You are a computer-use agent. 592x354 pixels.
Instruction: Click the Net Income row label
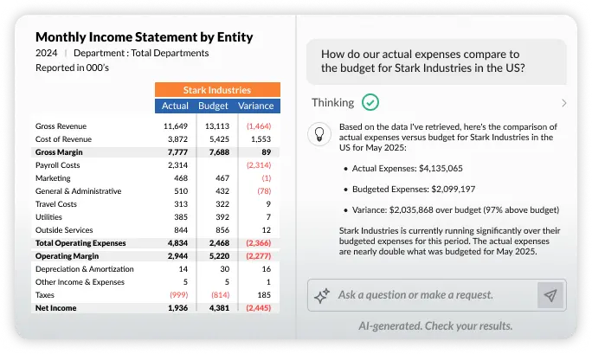(55, 307)
